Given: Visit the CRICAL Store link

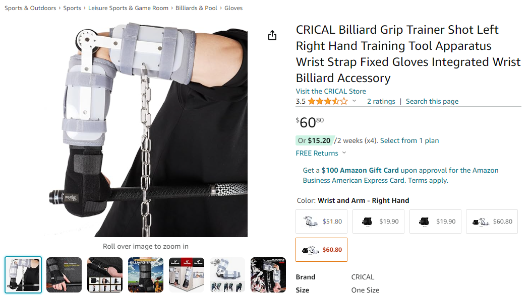Looking at the screenshot, I should (x=331, y=91).
